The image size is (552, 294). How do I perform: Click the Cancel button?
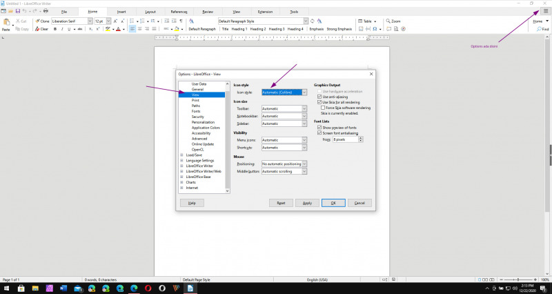coord(359,203)
